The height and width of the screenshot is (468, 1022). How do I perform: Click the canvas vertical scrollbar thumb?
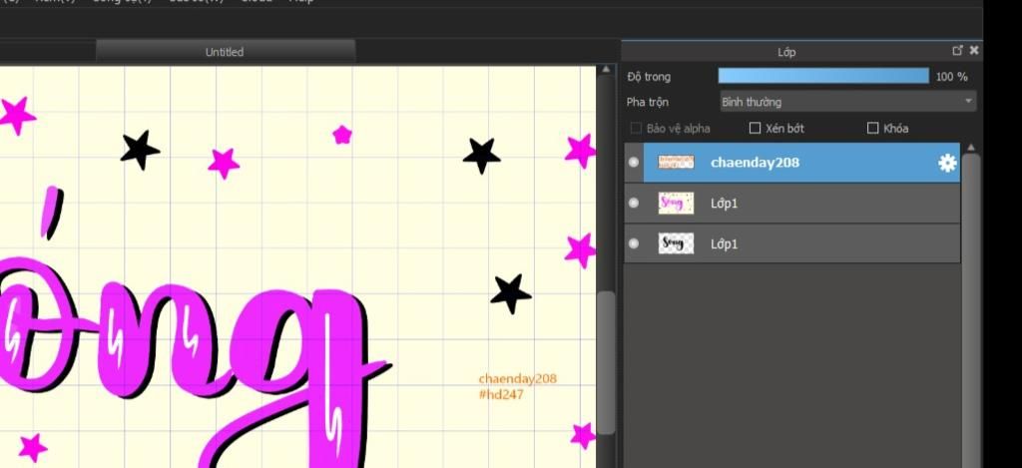tap(606, 362)
